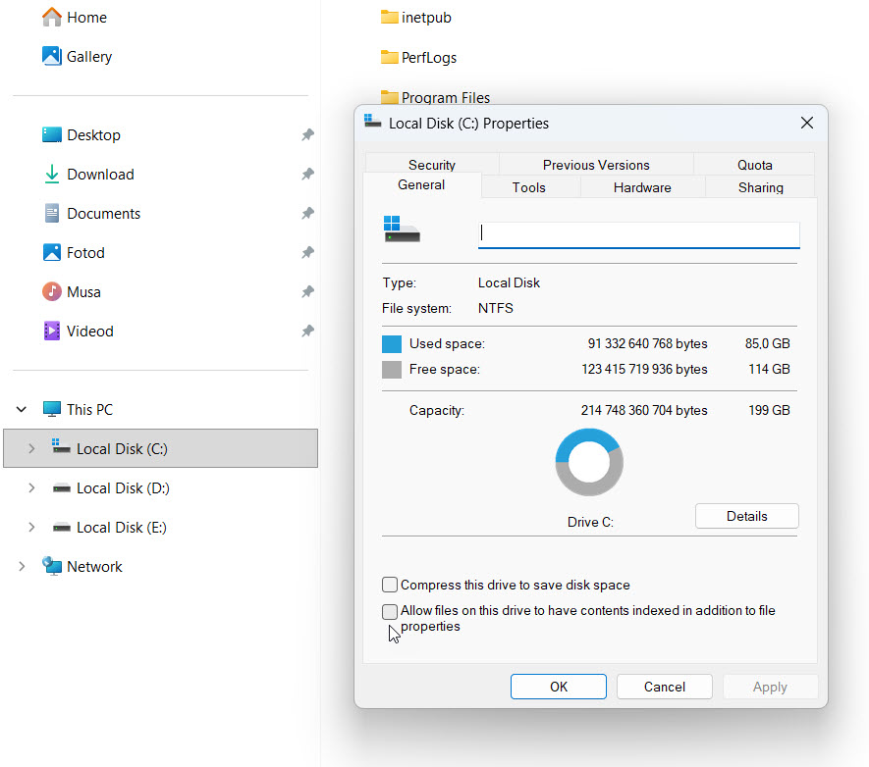Click the Videod film icon

pos(52,331)
